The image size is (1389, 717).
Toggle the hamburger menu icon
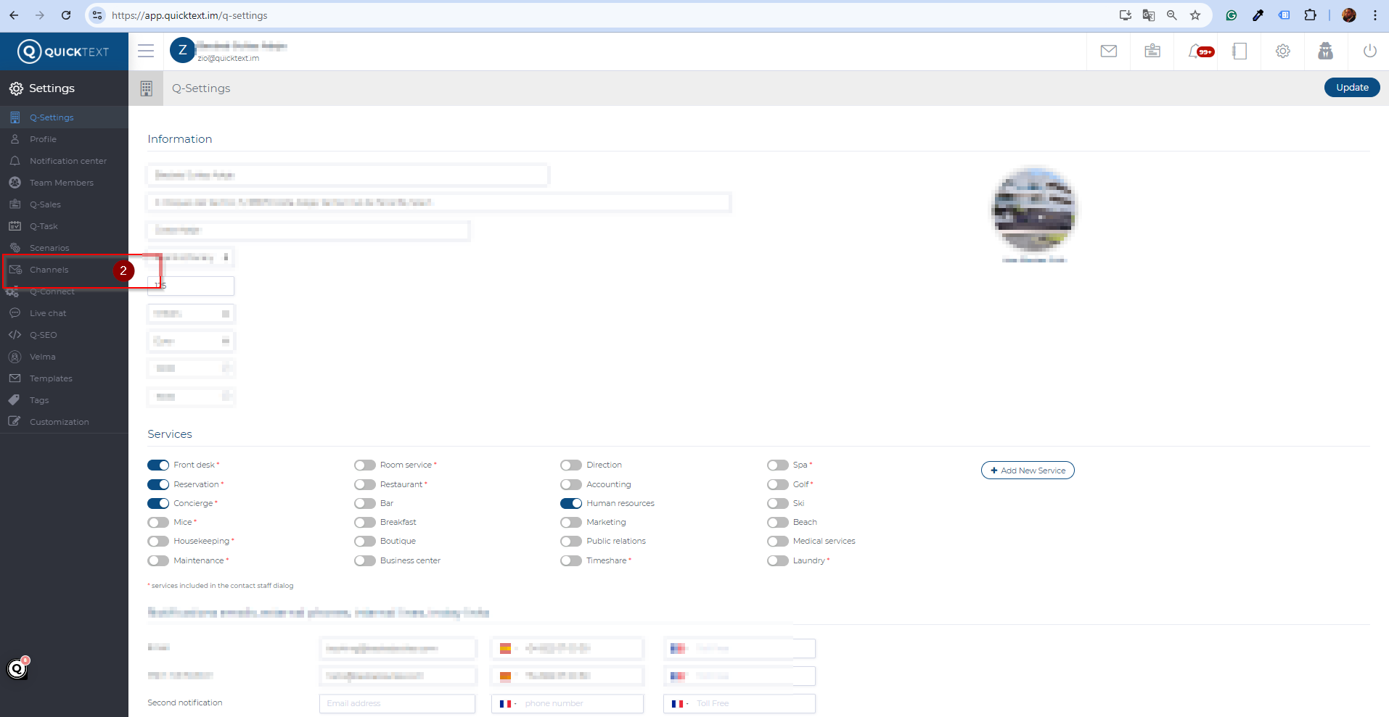tap(146, 51)
